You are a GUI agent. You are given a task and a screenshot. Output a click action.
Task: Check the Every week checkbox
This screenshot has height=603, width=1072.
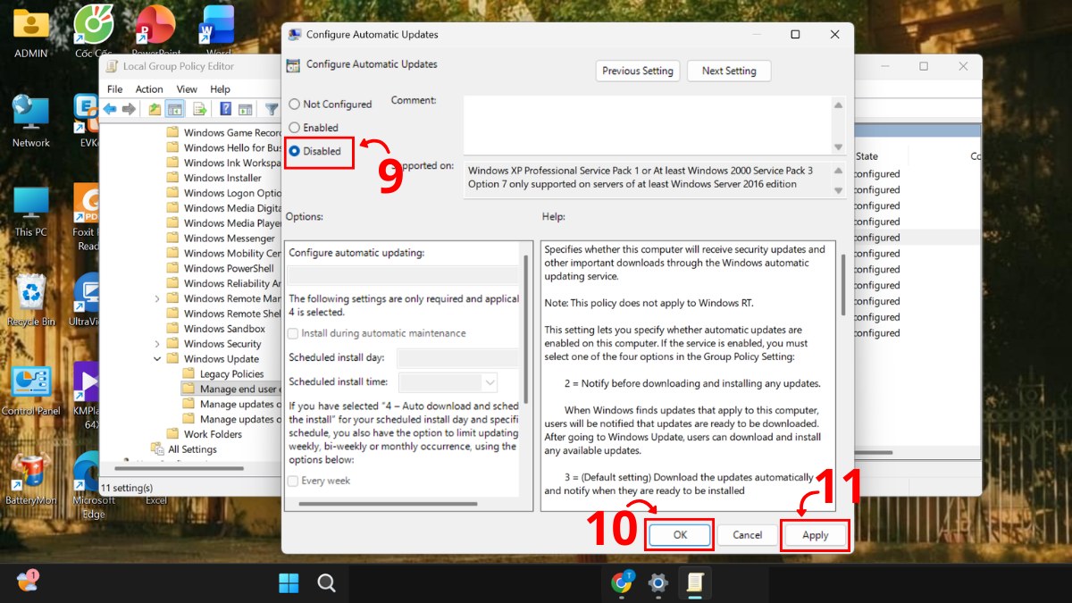pyautogui.click(x=292, y=481)
